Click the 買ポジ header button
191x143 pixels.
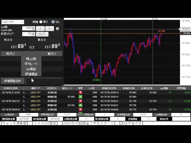pyautogui.click(x=52, y=54)
